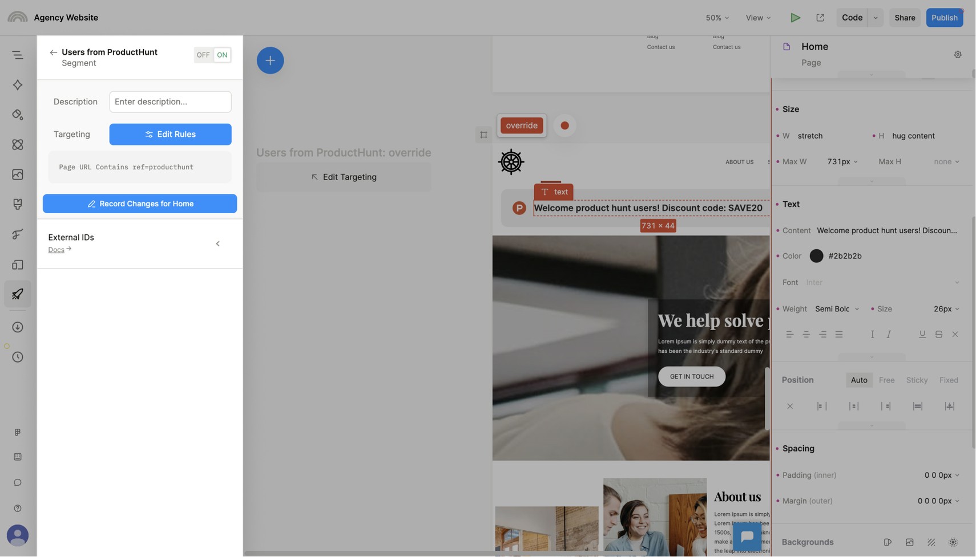This screenshot has width=976, height=557.
Task: Click the blue plus add button on canvas
Action: (x=271, y=60)
